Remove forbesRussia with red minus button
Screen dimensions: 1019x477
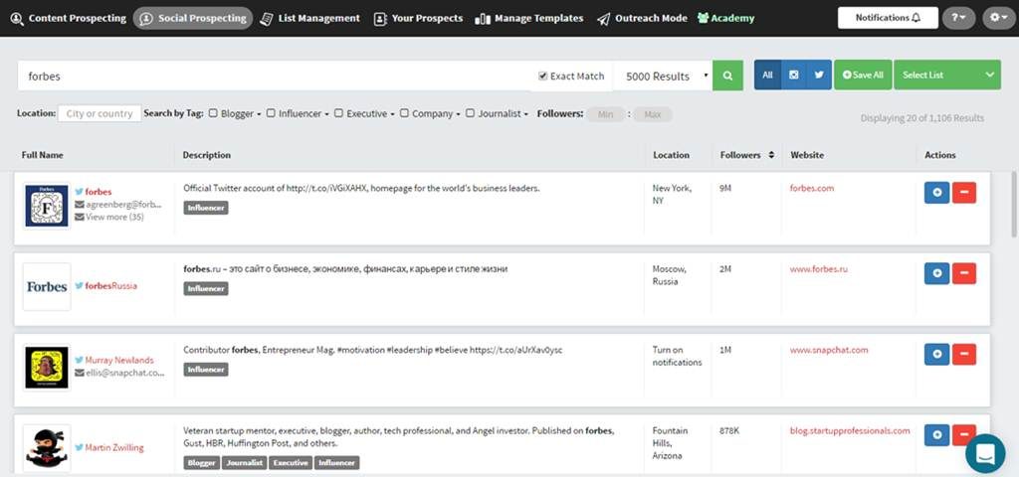click(x=963, y=273)
